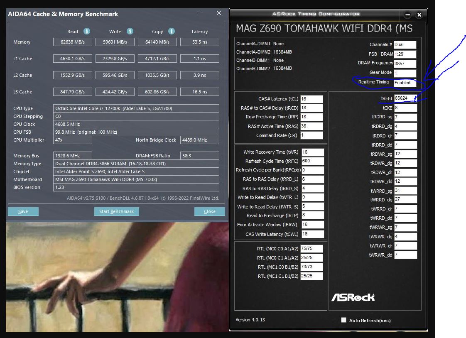
Task: Click the Memory Read 62638 MB/s result
Action: (x=73, y=42)
